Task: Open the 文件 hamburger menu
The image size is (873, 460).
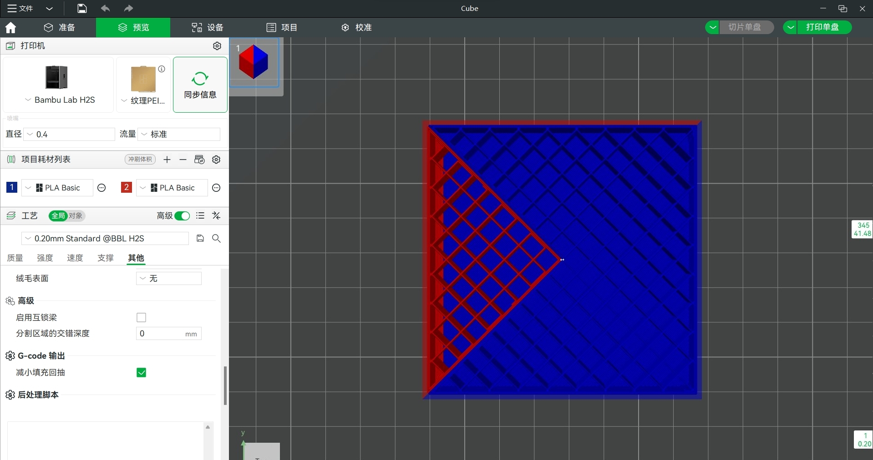Action: coord(20,9)
